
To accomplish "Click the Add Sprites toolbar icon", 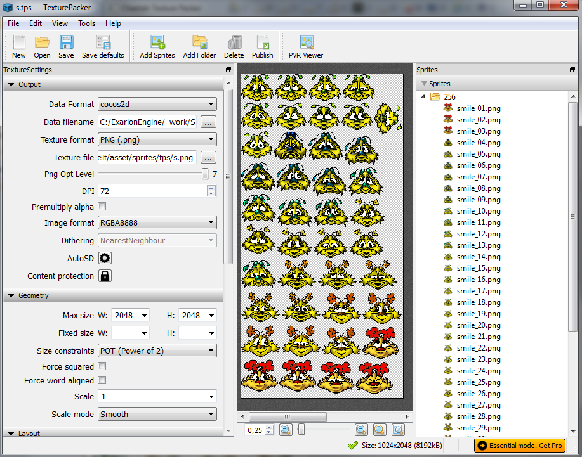I will click(x=157, y=44).
